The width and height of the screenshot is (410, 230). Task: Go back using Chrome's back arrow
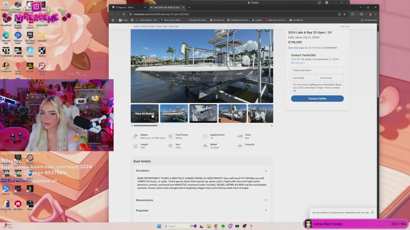click(x=112, y=14)
